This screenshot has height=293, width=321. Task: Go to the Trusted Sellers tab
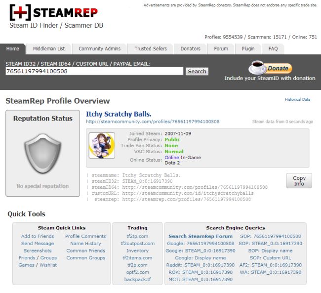[x=151, y=49]
